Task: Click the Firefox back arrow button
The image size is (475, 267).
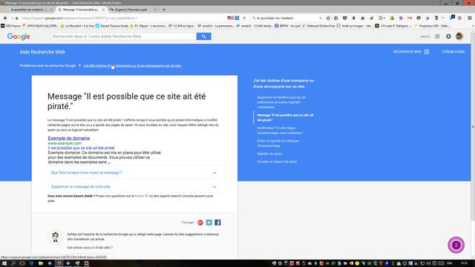Action: tap(5, 18)
